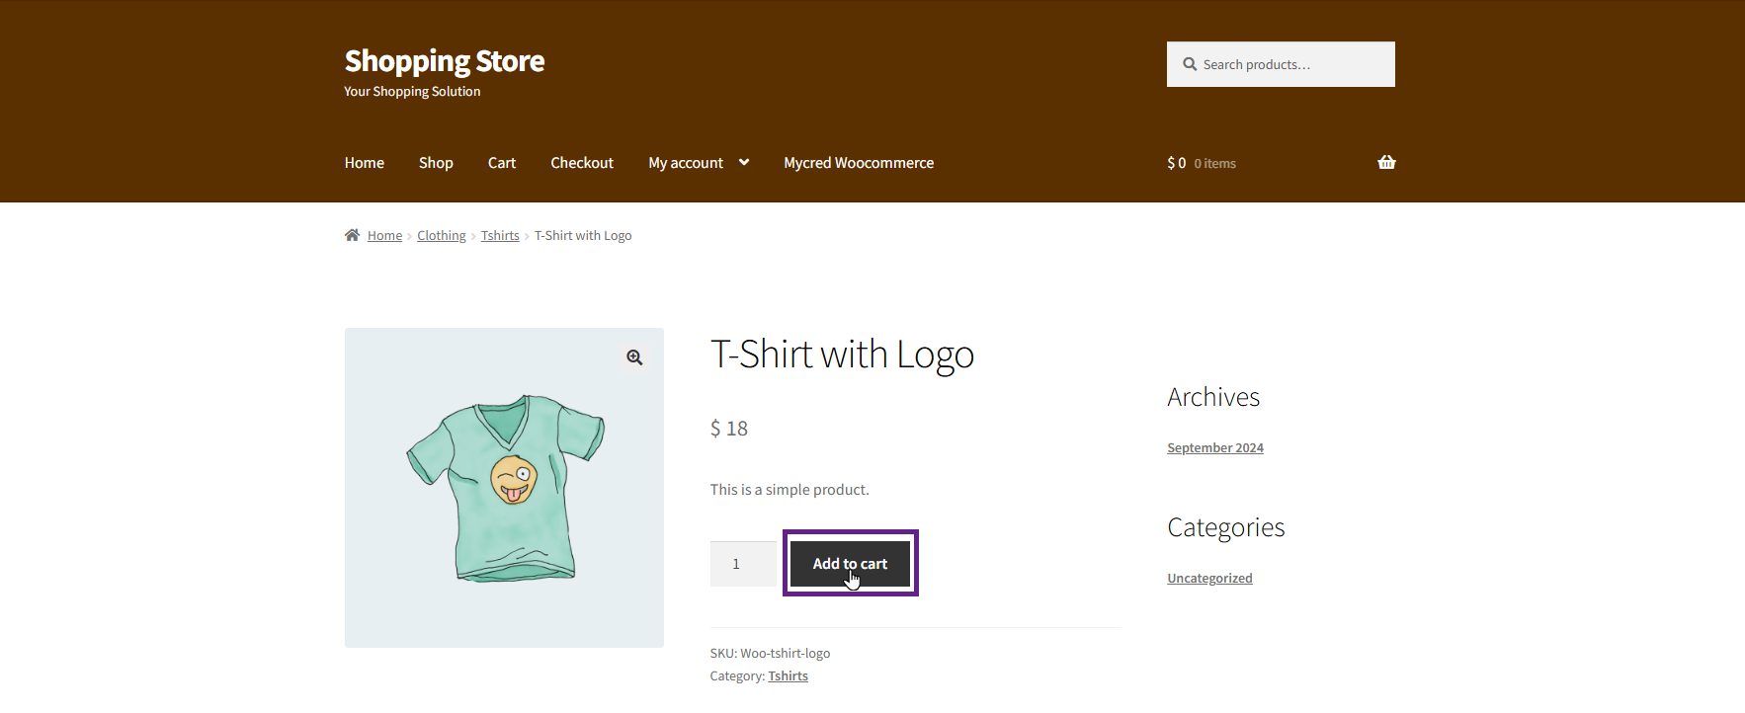This screenshot has height=713, width=1745.
Task: Click the product quantity field
Action: pos(742,564)
